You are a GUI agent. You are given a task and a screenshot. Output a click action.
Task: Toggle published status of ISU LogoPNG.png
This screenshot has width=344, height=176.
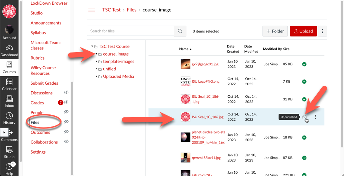coord(304,82)
